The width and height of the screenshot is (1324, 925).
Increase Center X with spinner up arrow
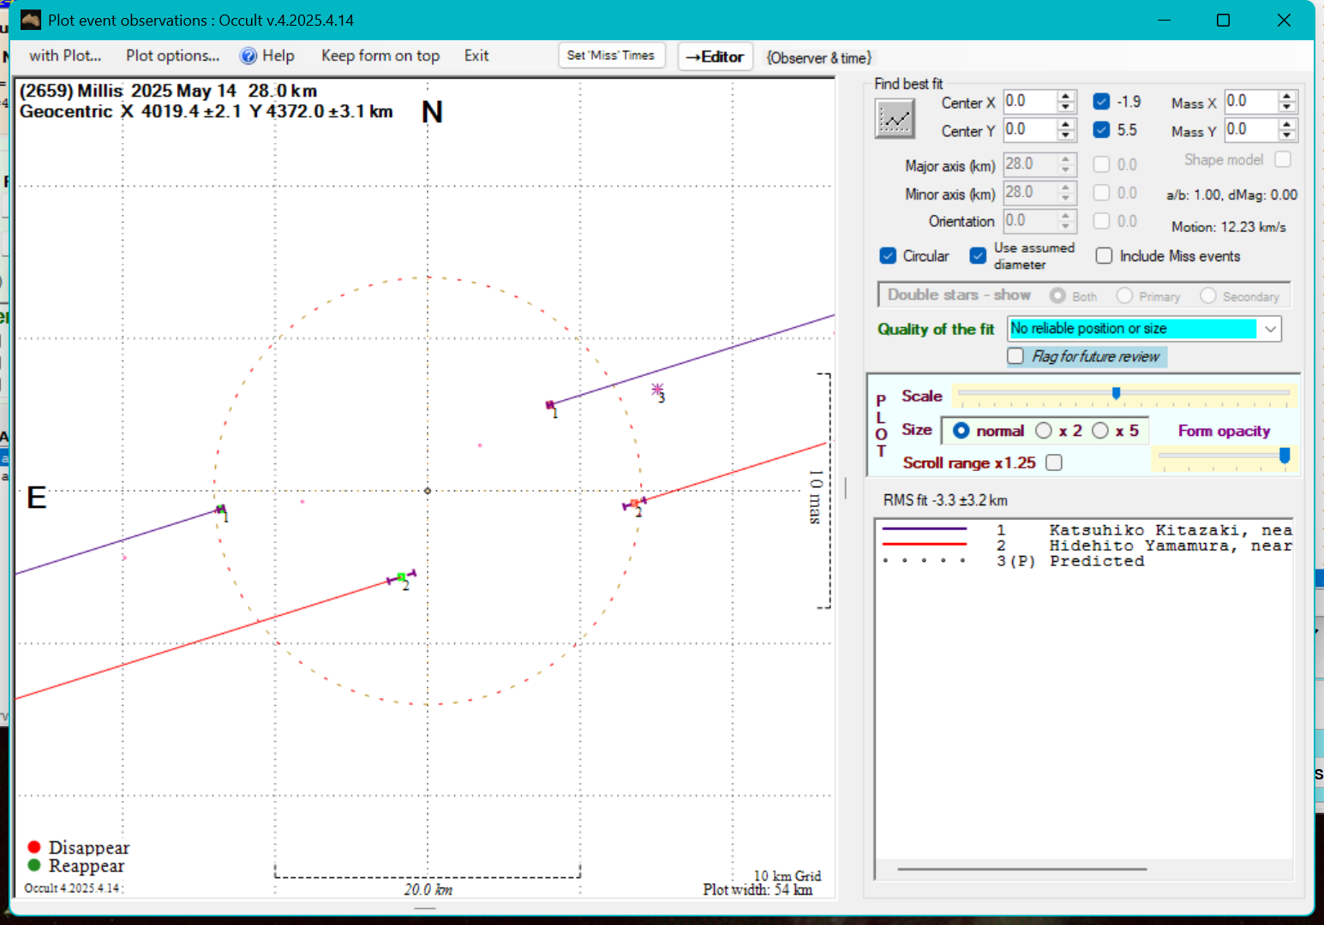point(1065,96)
